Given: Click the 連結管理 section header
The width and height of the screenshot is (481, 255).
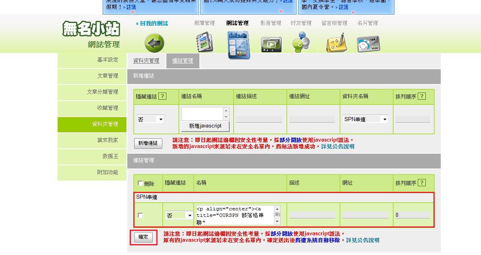Looking at the screenshot, I should [x=284, y=161].
